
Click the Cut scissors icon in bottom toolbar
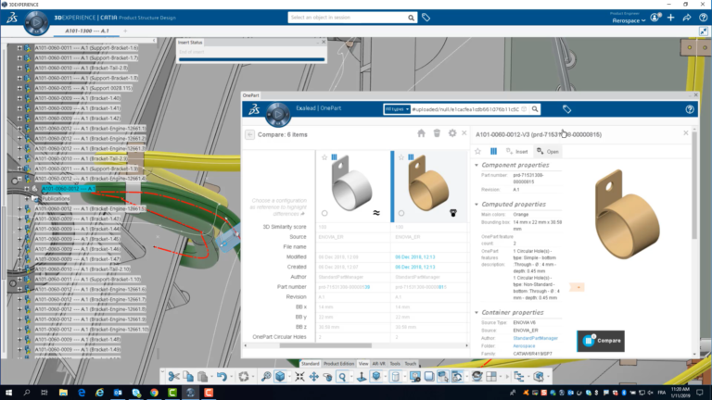[x=173, y=377]
